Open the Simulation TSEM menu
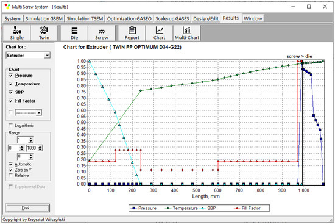The image size is (335, 224). tap(85, 19)
